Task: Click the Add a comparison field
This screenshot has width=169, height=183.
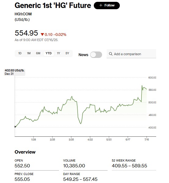Action: [131, 54]
